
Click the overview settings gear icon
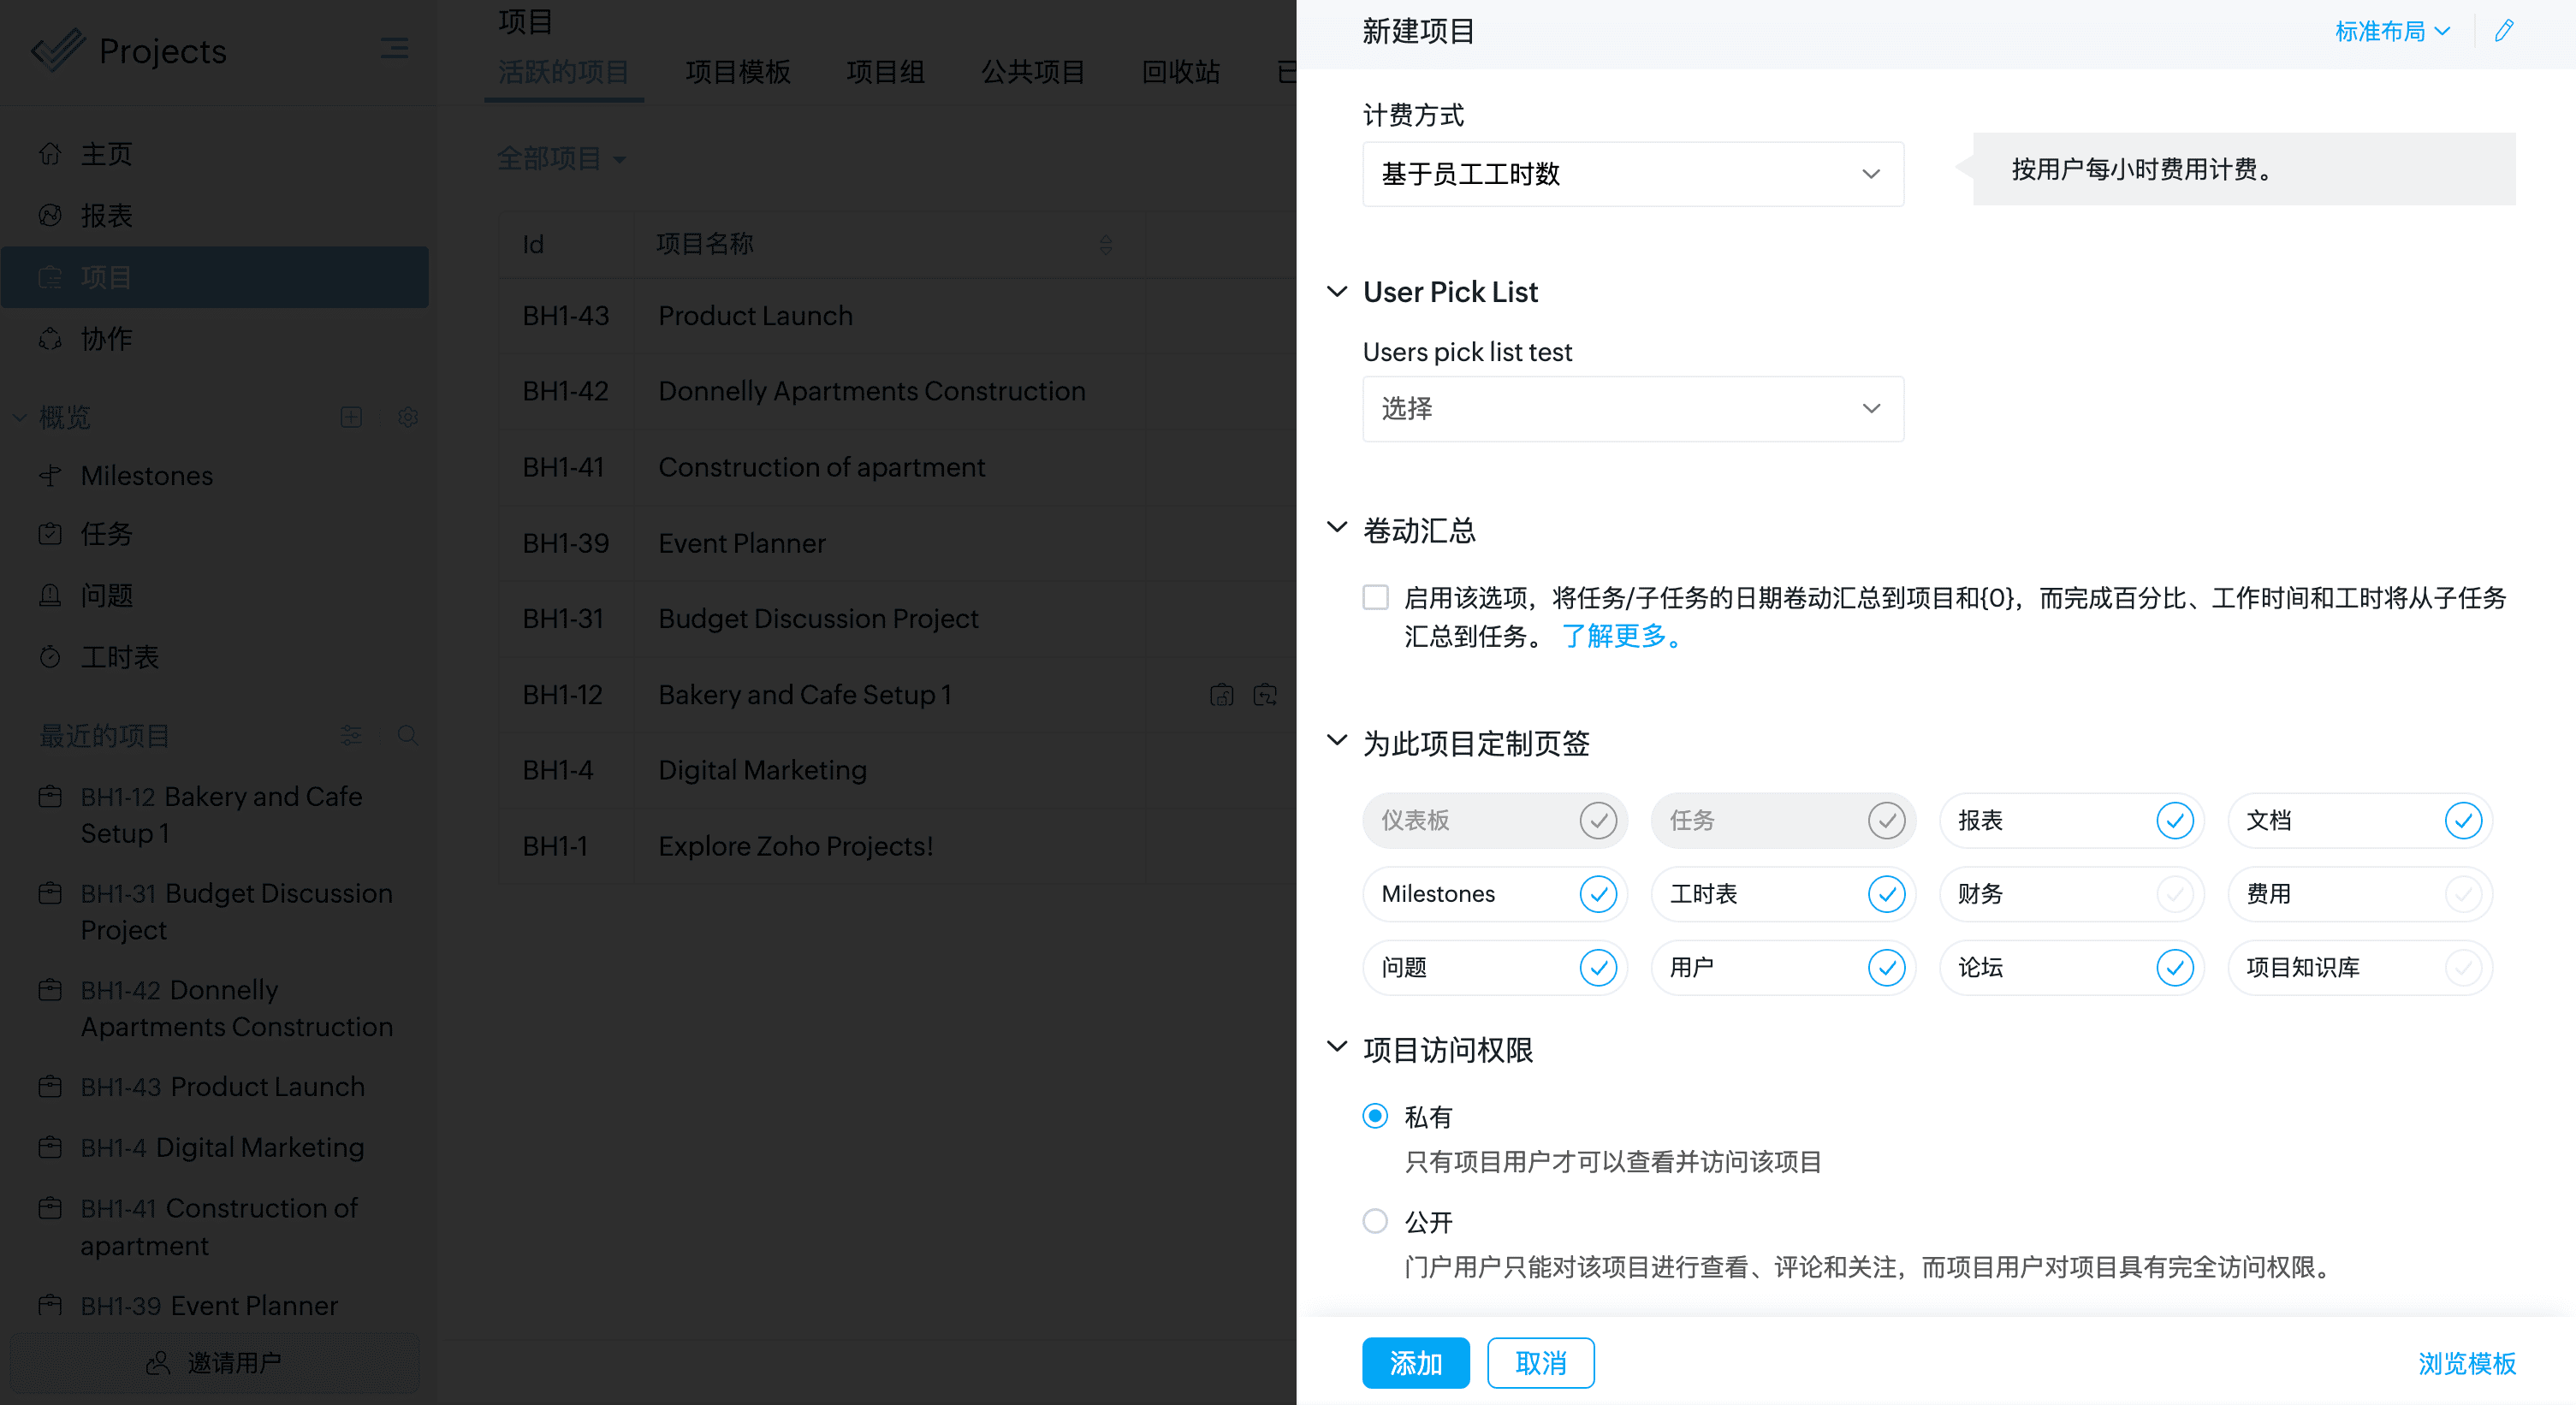(x=407, y=417)
